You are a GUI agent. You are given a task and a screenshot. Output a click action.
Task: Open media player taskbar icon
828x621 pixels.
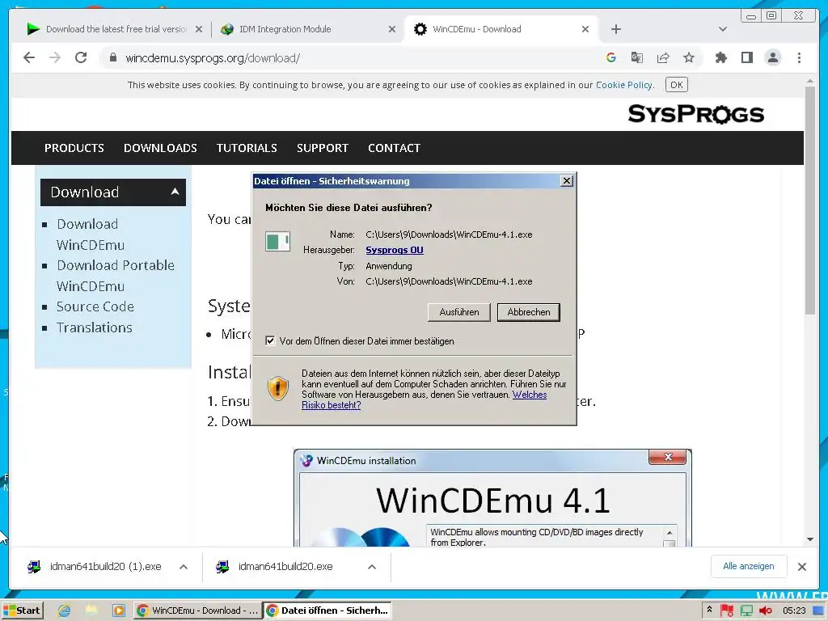119,610
